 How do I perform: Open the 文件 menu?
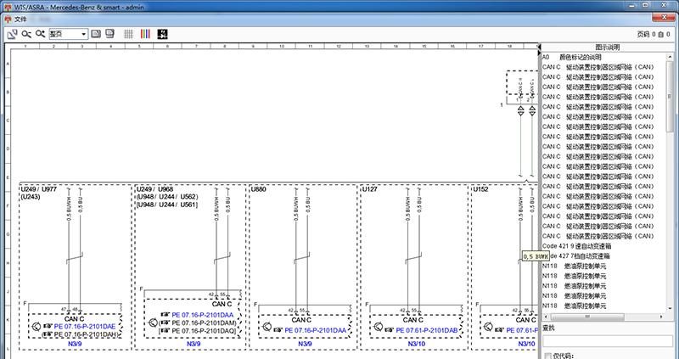click(x=20, y=20)
